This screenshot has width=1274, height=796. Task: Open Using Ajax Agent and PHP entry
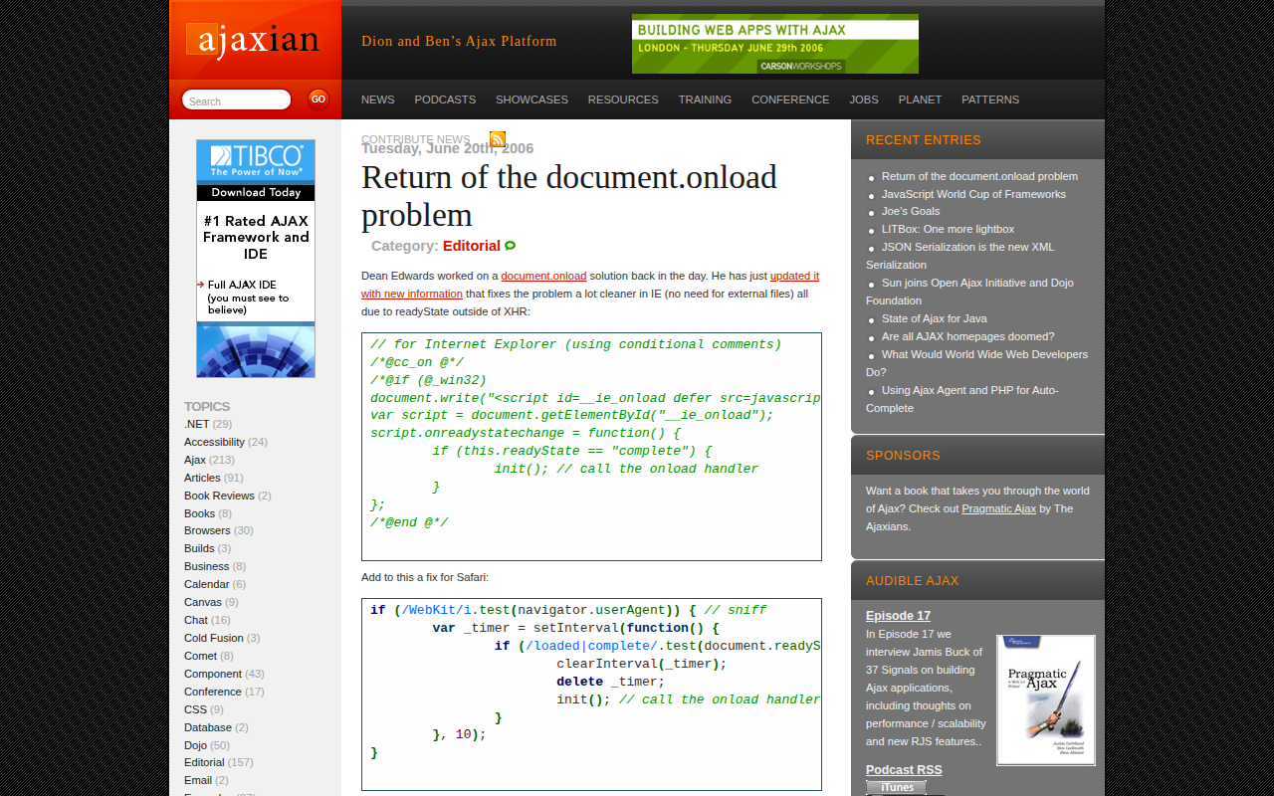point(962,399)
